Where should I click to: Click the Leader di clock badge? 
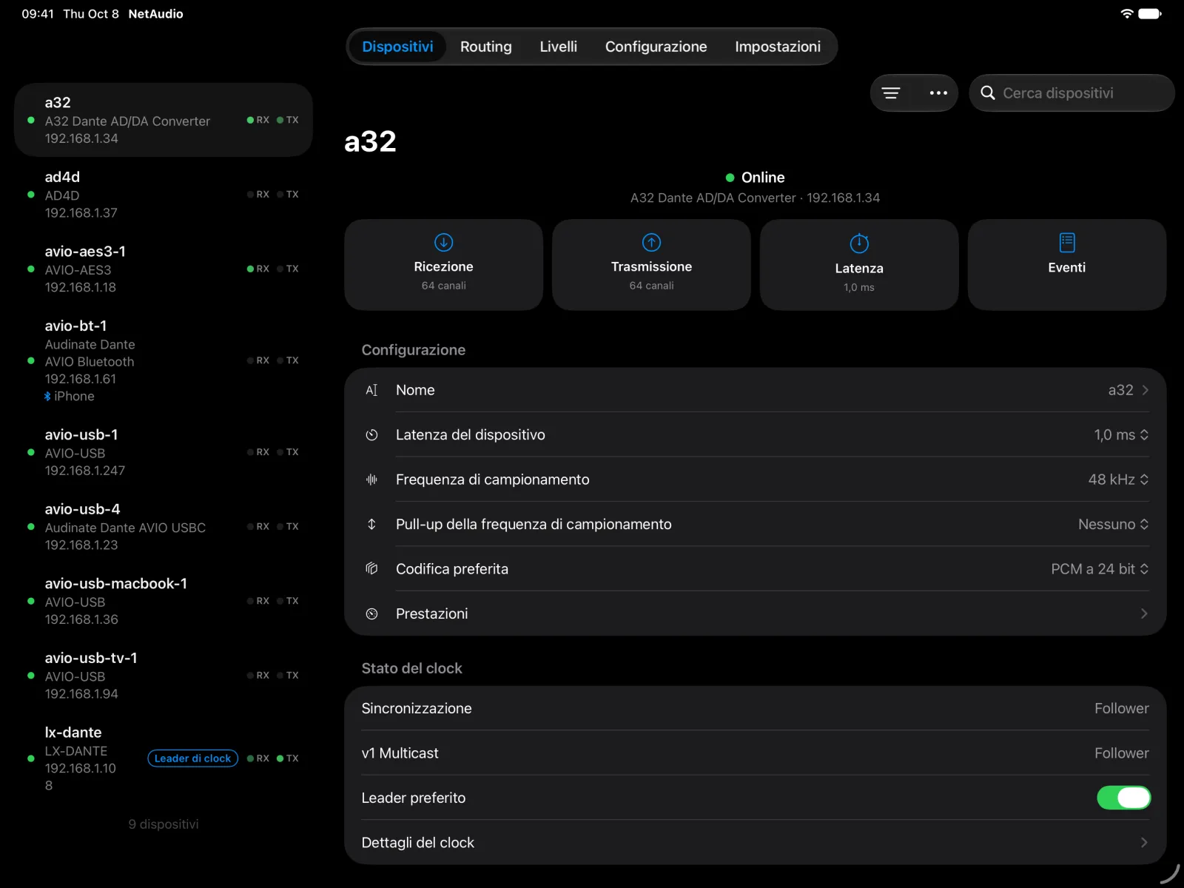[192, 758]
